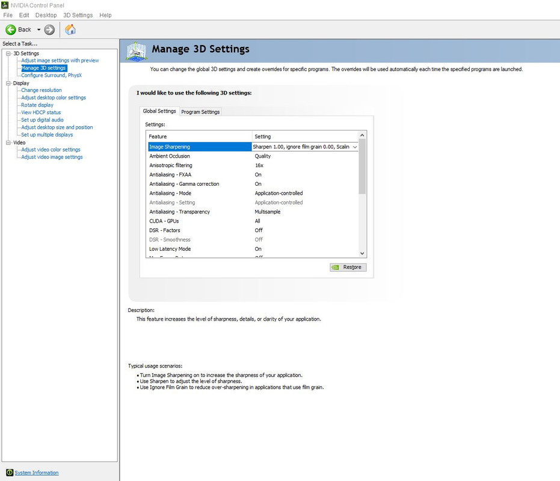Viewport: 560px width, 481px height.
Task: Click the Forward arrow icon
Action: [x=49, y=29]
